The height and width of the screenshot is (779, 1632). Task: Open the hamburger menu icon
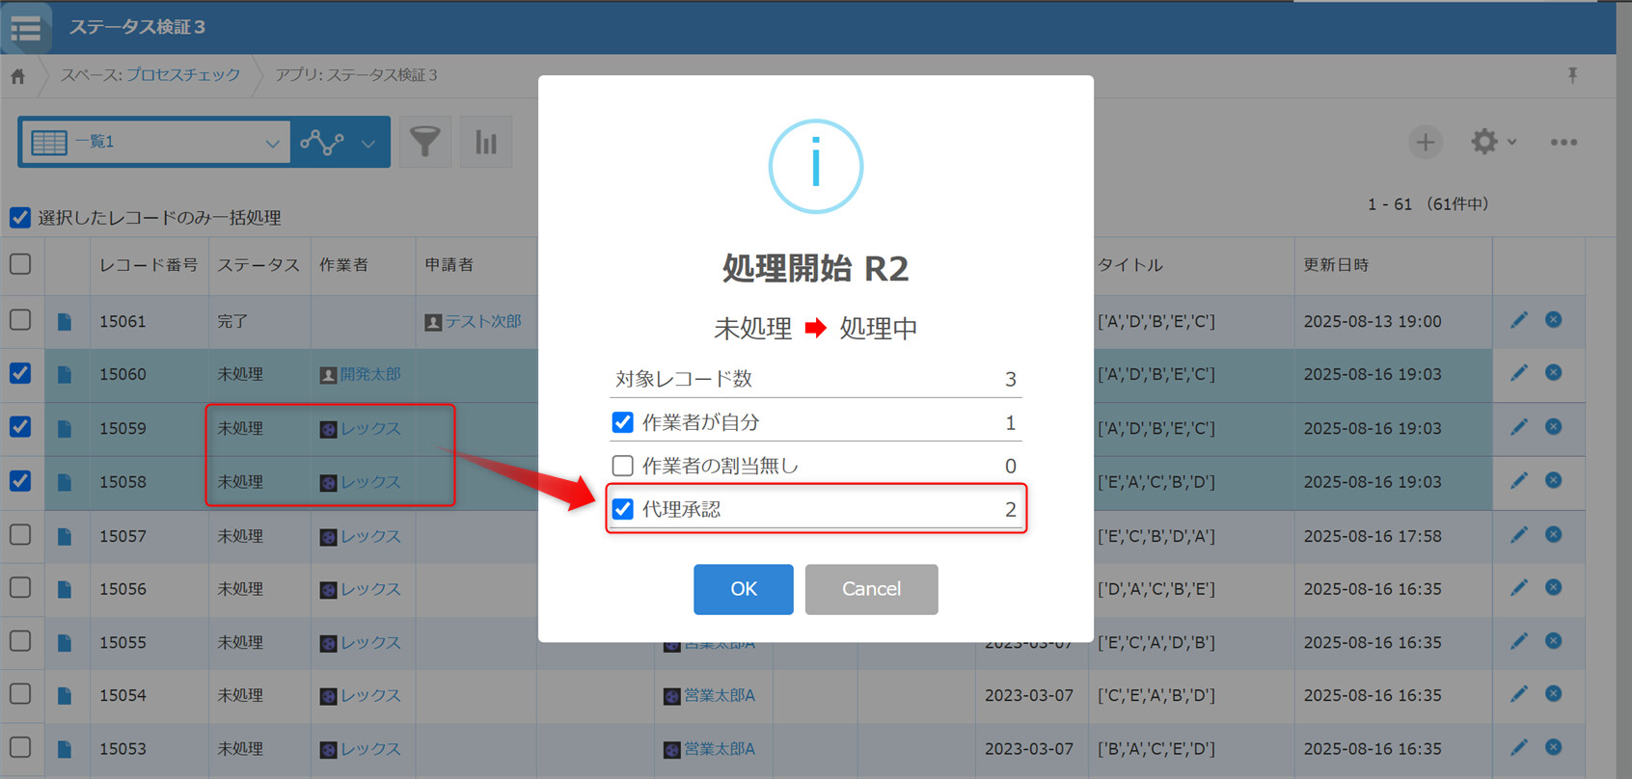pyautogui.click(x=26, y=28)
